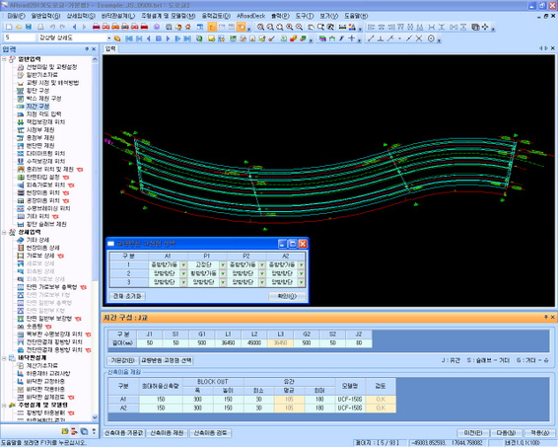Screen dimensions: 558x447
Task: Click the 확인(O) button in dialog
Action: coord(287,296)
